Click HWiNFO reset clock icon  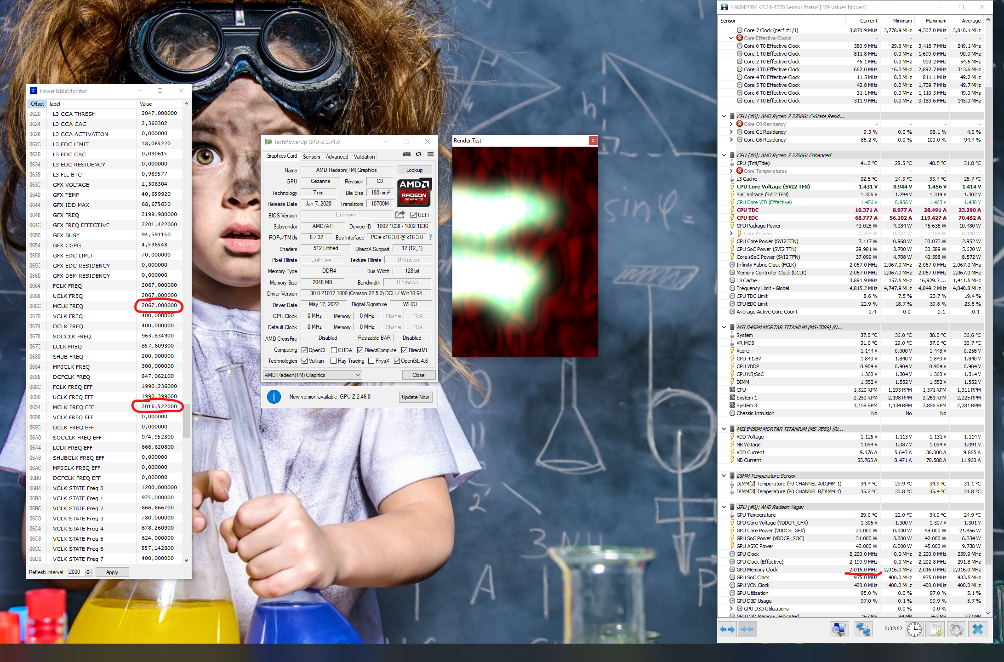pyautogui.click(x=914, y=629)
